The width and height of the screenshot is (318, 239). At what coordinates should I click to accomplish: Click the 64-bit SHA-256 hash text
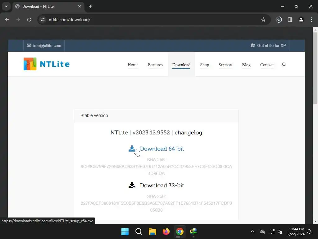click(156, 170)
